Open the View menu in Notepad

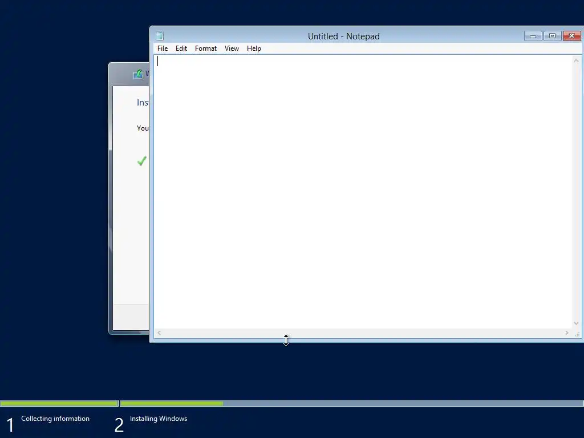tap(232, 48)
